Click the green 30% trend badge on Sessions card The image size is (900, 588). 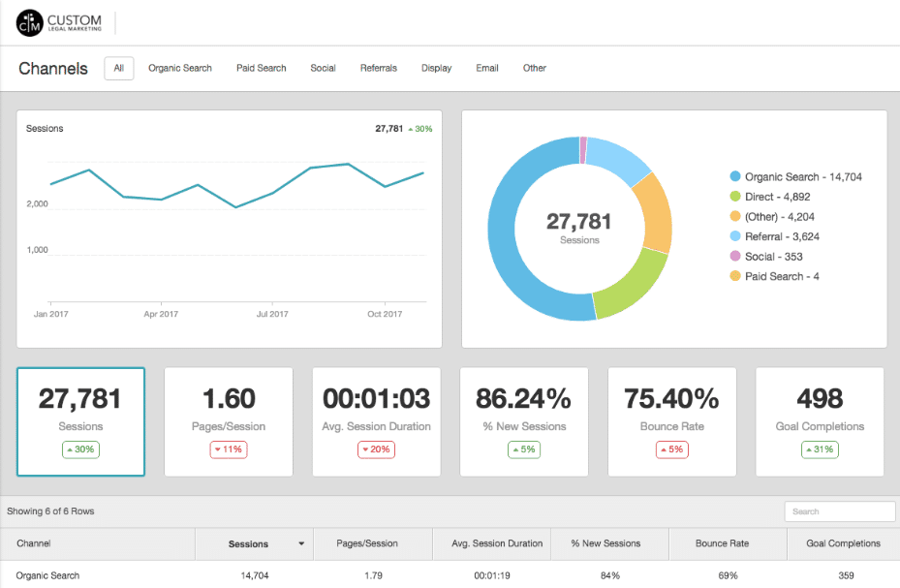click(80, 449)
